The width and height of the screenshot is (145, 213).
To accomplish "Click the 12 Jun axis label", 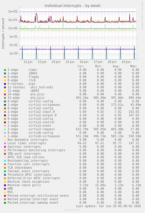I will click(28, 62).
